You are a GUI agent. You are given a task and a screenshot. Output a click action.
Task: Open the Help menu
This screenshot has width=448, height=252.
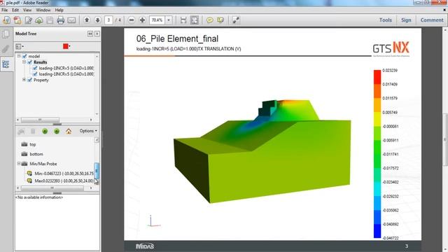tap(59, 10)
